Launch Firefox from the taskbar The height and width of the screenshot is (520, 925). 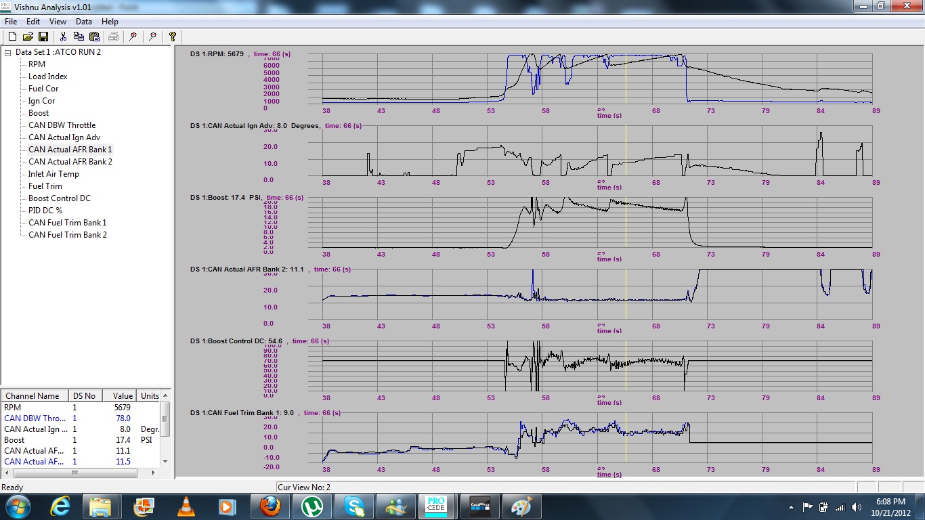coord(269,506)
